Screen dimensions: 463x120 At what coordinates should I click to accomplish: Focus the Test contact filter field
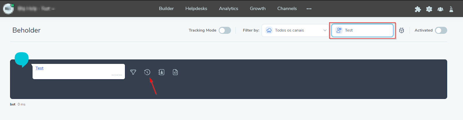pos(366,30)
